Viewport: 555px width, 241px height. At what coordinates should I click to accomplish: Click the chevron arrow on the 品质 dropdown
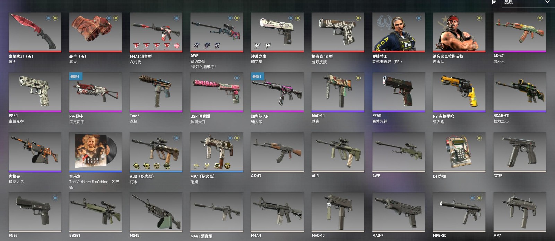point(547,2)
